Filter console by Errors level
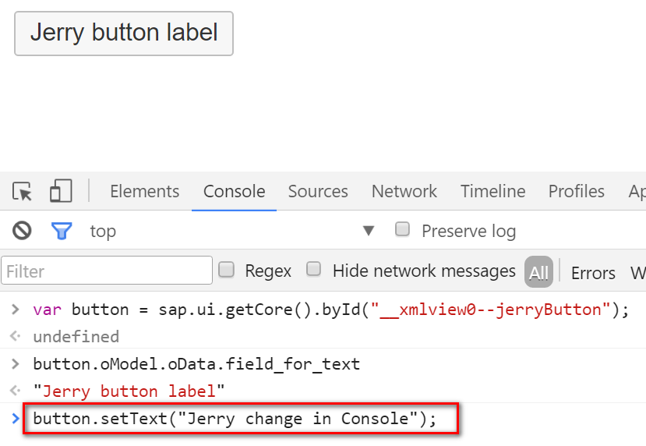Viewport: 646px width, 446px height. point(593,273)
